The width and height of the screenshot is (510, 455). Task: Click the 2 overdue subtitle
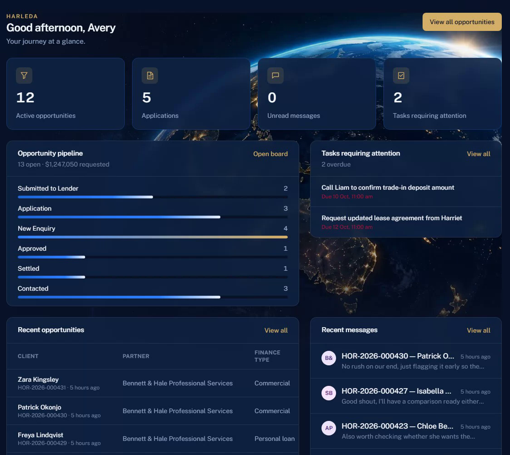point(336,164)
